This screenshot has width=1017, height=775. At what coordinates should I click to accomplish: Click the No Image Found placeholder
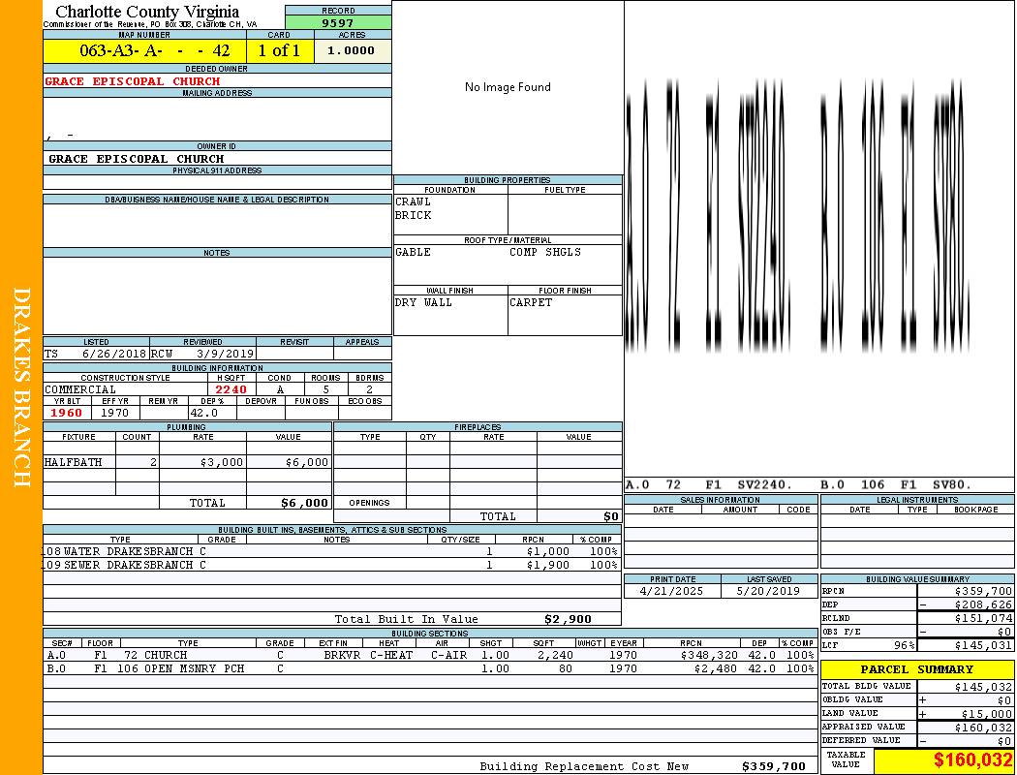click(508, 87)
